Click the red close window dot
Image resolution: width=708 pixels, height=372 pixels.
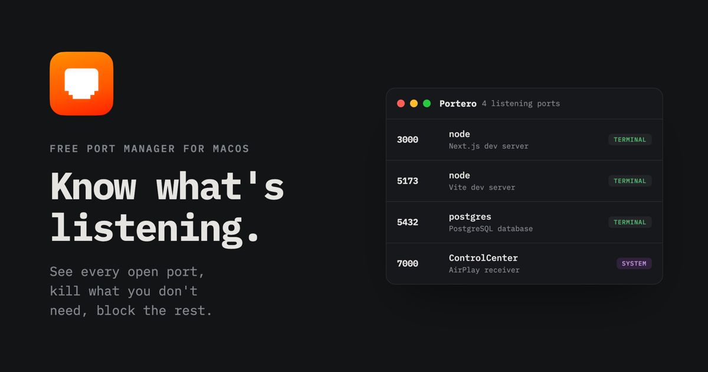(401, 103)
